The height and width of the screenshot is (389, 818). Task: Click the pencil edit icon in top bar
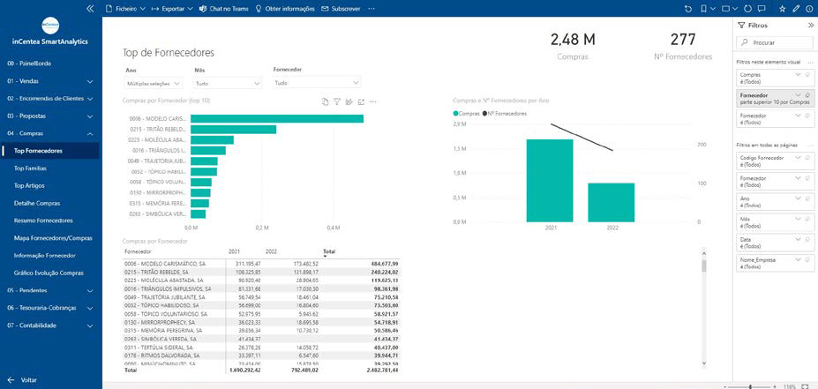[x=796, y=8]
